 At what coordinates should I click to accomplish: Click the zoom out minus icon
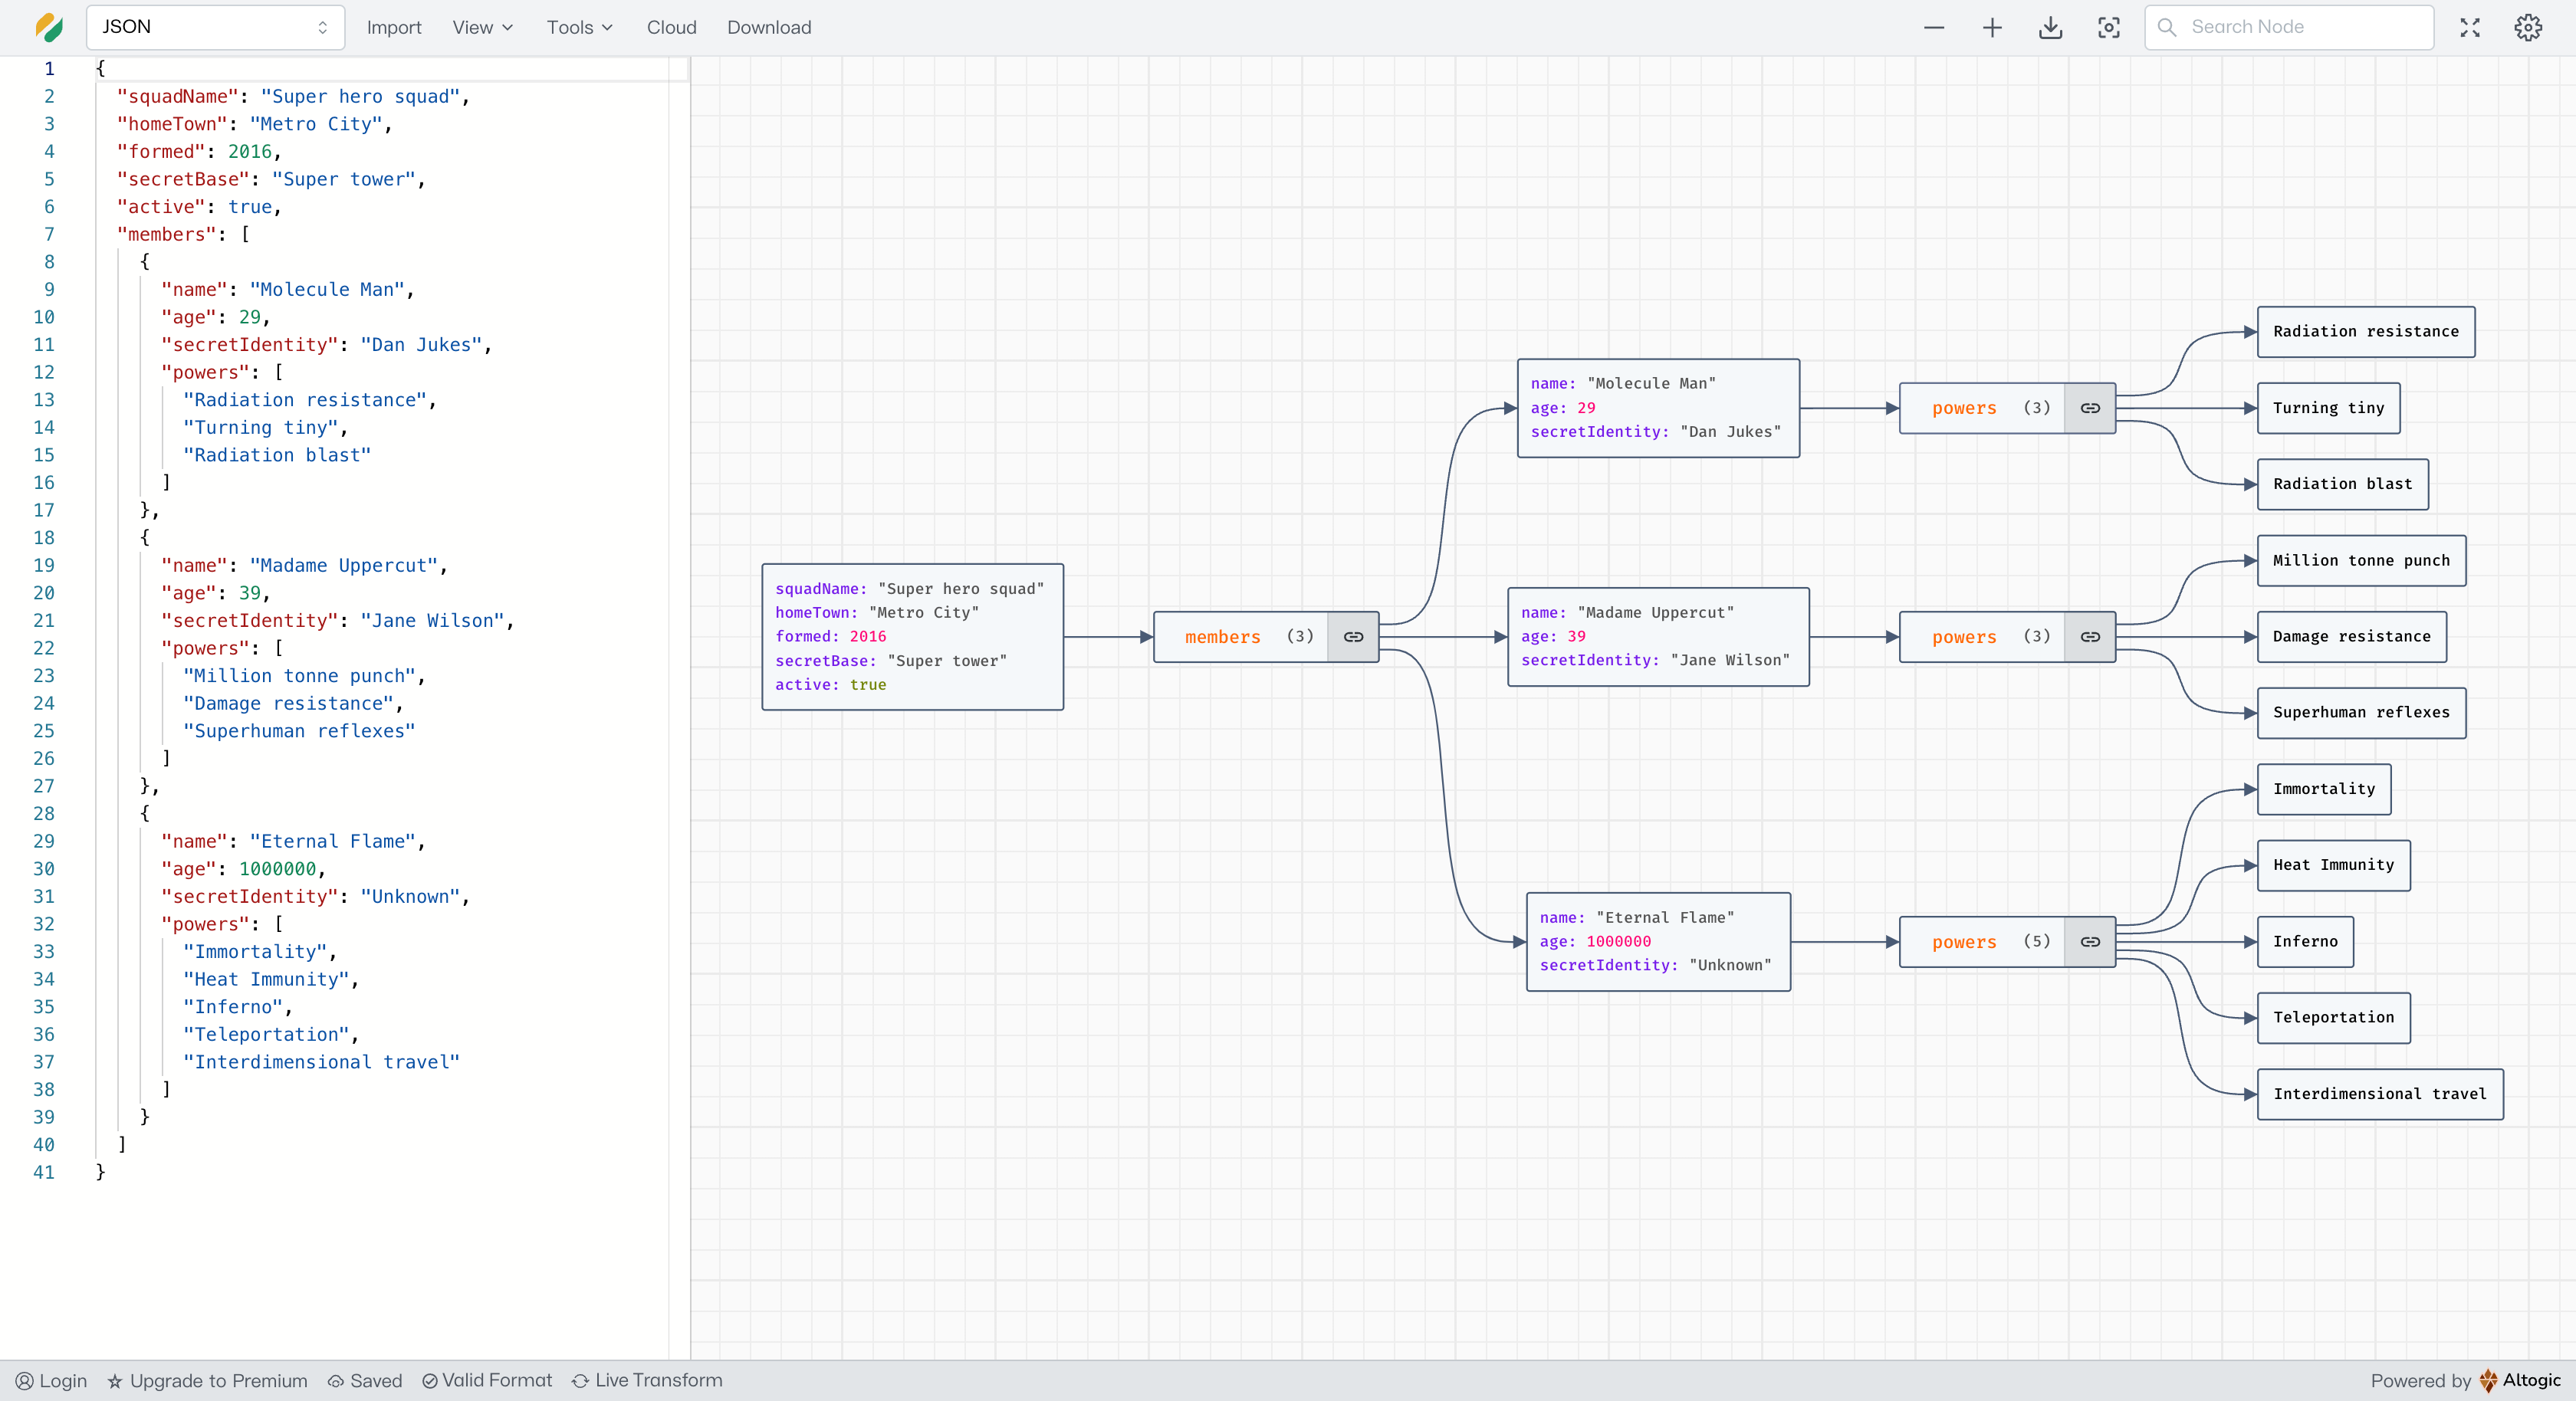(1933, 28)
